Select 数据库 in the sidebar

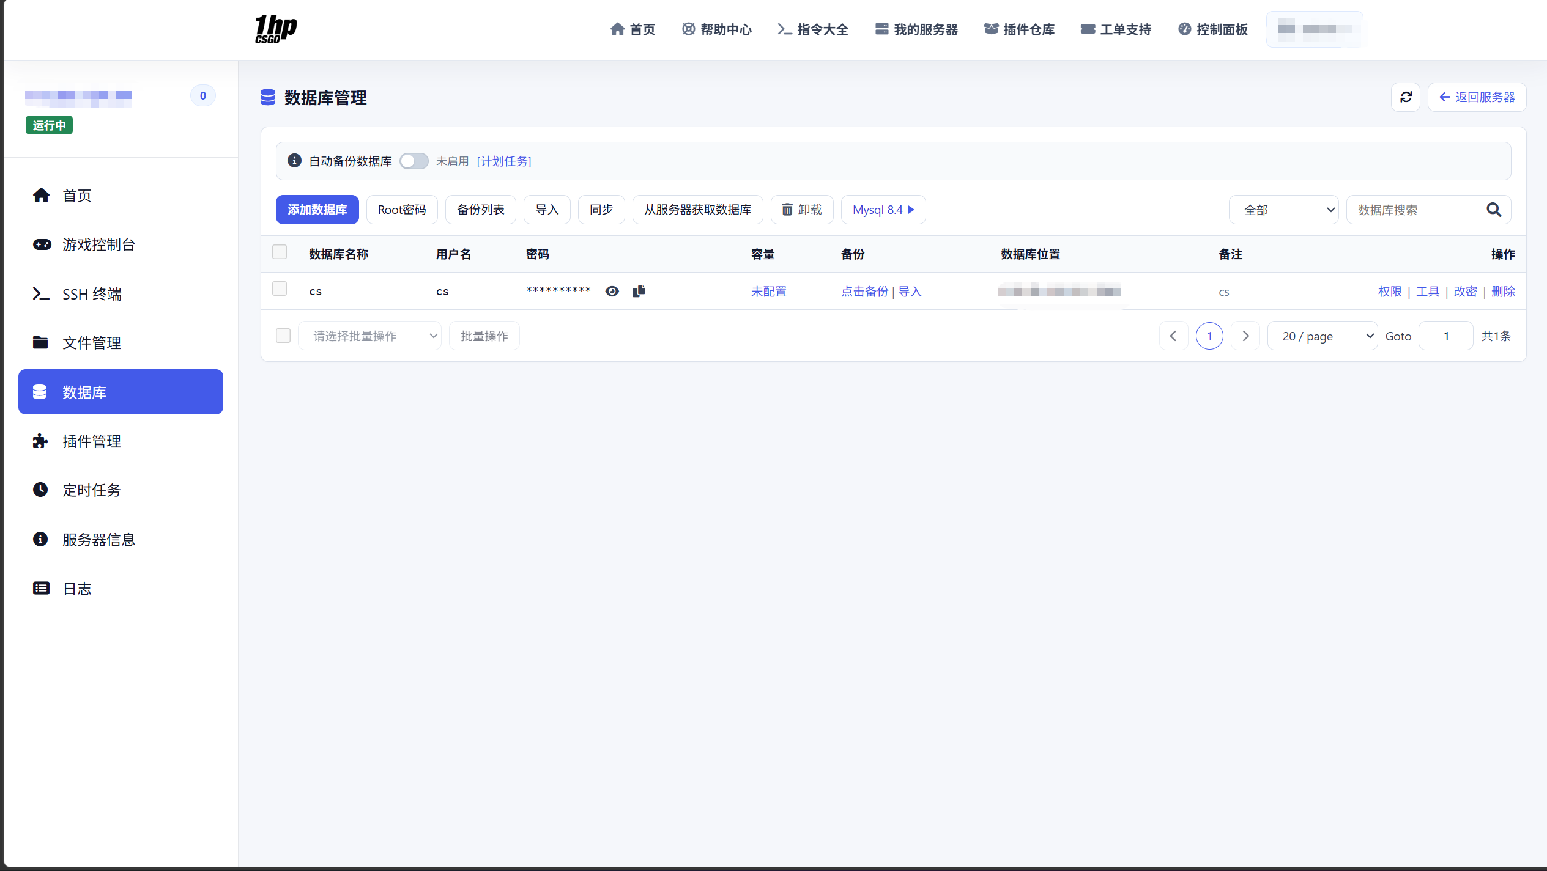121,392
